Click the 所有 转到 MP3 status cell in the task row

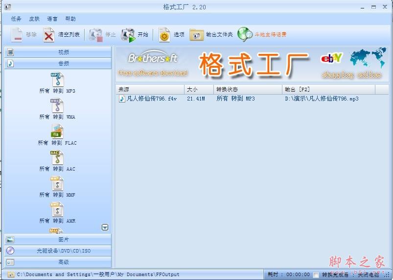(235, 99)
